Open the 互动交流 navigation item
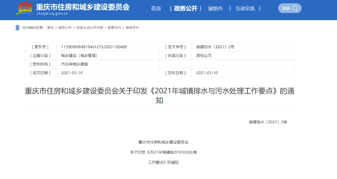This screenshot has width=337, height=179. (245, 8)
